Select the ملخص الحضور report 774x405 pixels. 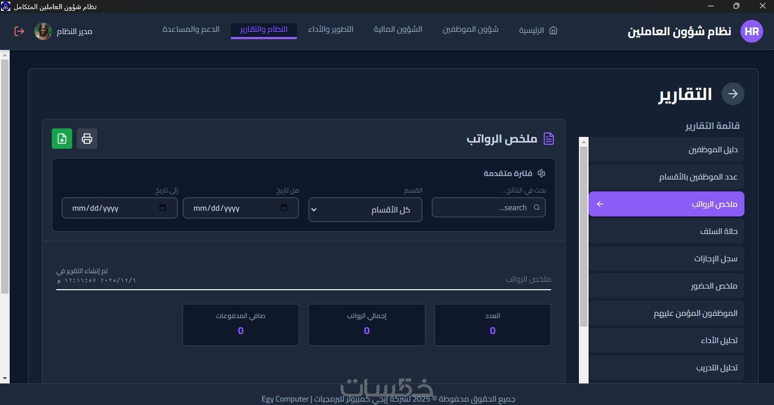[x=667, y=286]
